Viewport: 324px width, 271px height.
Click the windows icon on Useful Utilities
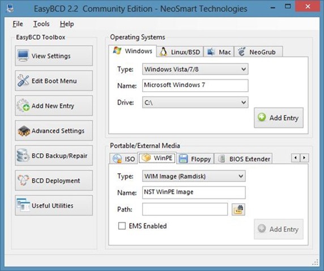click(23, 205)
